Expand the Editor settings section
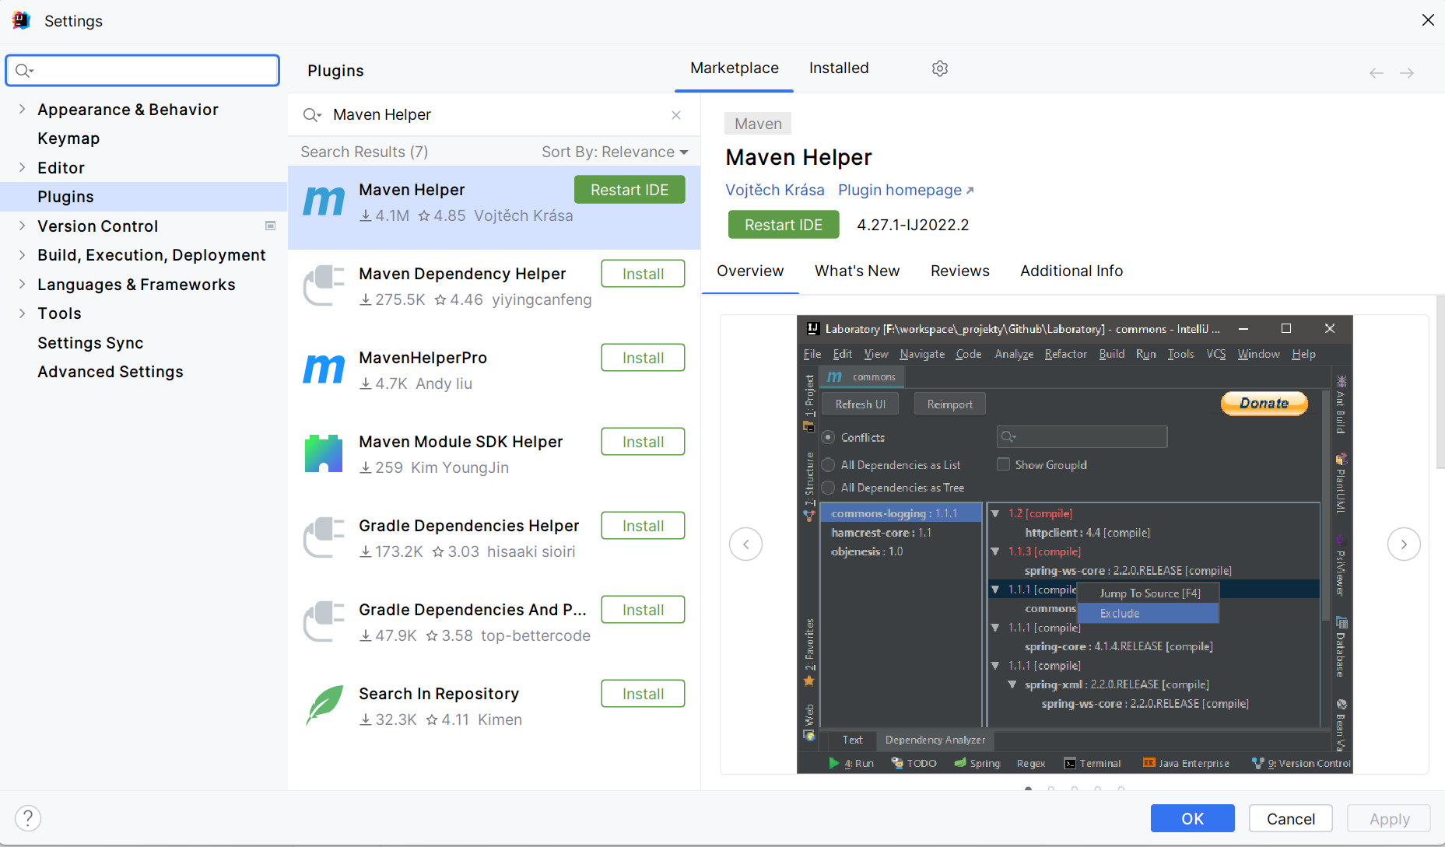 [x=22, y=168]
